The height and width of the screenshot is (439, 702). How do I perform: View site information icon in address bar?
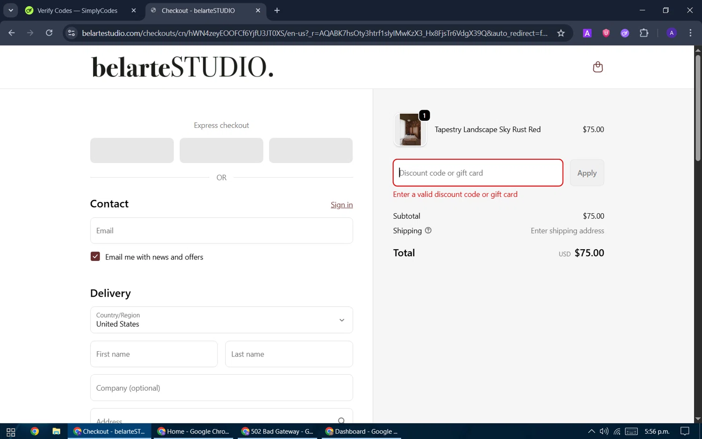[71, 33]
